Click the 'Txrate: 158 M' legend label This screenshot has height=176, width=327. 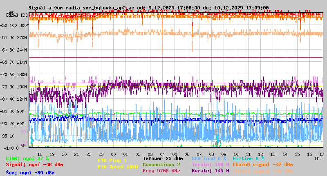pos(211,165)
